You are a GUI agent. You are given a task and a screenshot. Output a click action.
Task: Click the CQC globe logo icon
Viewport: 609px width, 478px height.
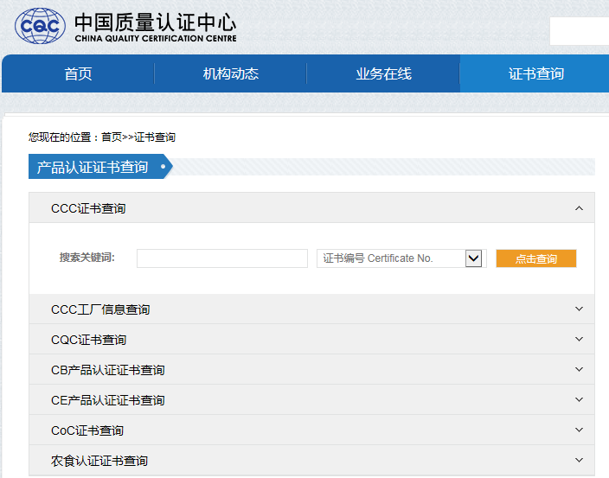pos(40,27)
